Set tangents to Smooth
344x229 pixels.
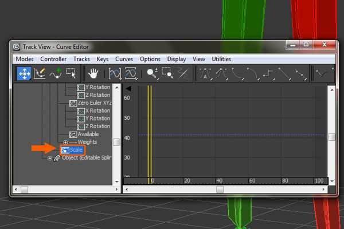[300, 74]
